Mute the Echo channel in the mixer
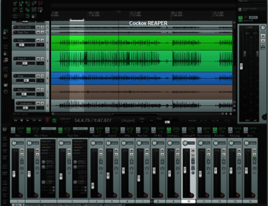 (x=254, y=150)
